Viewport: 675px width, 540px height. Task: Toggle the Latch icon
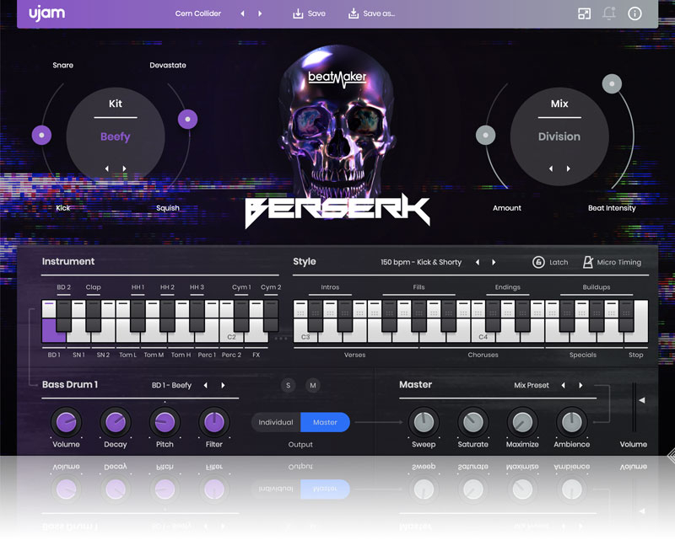[538, 262]
